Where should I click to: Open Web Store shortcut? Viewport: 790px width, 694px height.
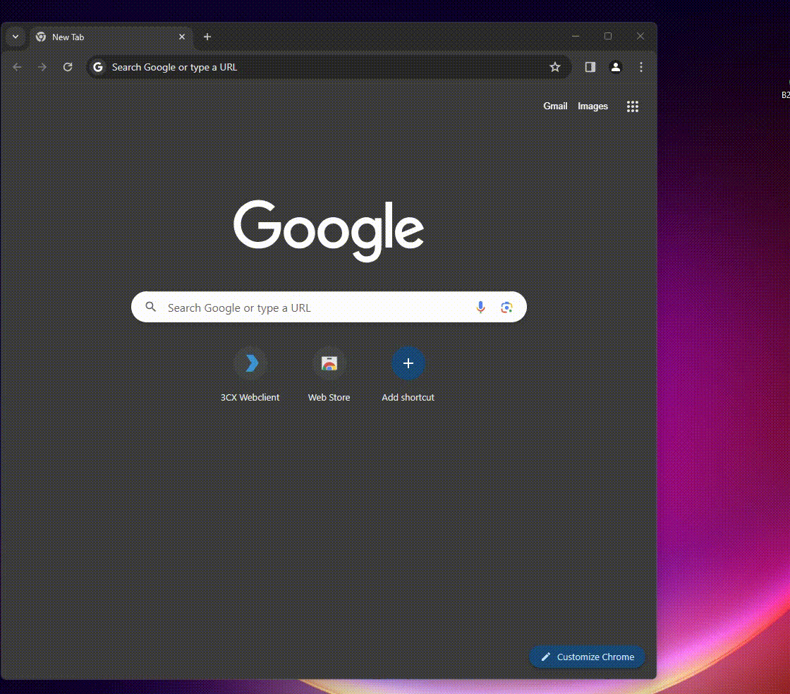tap(329, 375)
